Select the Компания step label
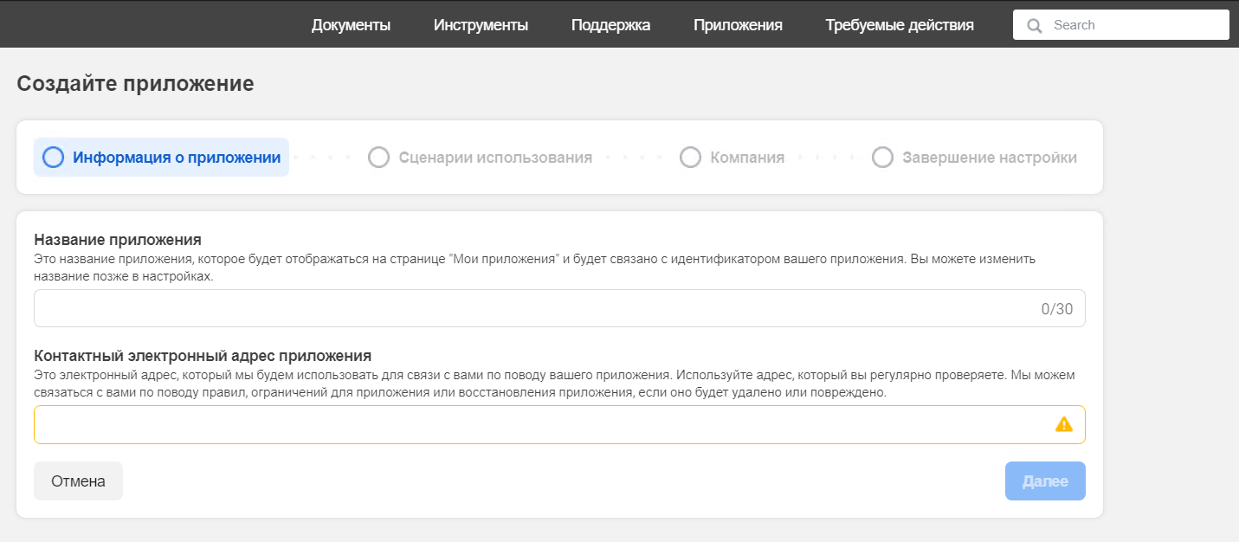1239x542 pixels. 747,158
